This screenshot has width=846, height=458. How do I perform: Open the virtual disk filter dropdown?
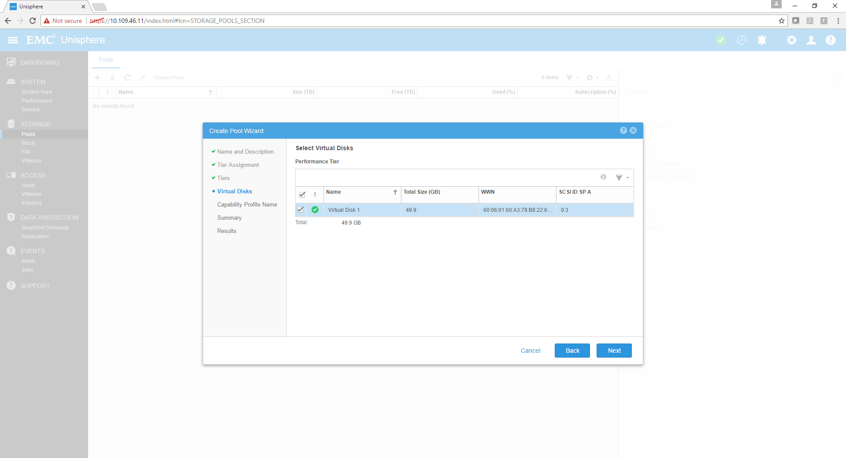[622, 177]
